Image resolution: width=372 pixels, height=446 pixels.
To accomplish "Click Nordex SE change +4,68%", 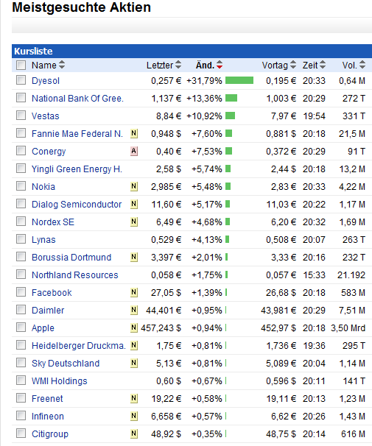I will point(207,222).
